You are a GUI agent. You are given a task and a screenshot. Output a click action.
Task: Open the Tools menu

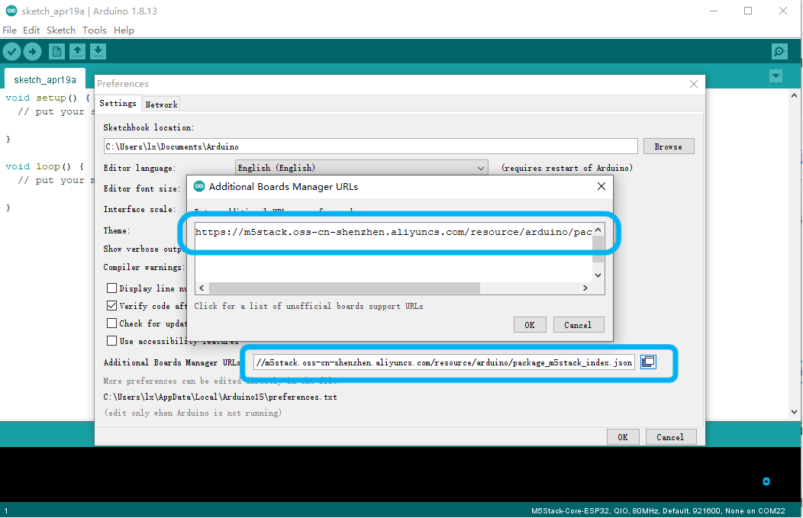coord(94,31)
